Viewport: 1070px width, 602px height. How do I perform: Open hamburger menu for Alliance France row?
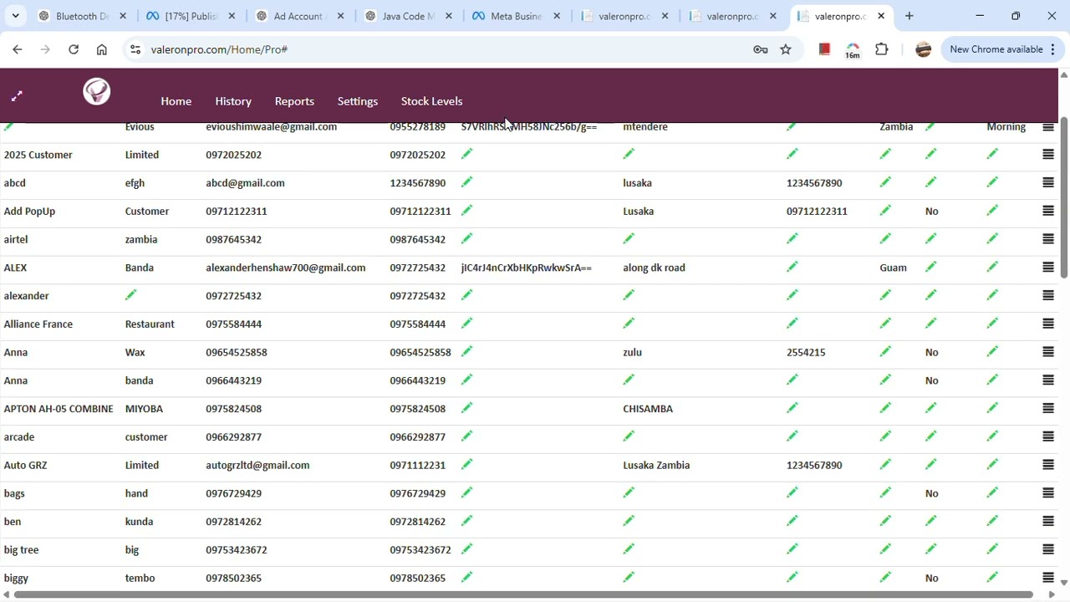coord(1048,324)
